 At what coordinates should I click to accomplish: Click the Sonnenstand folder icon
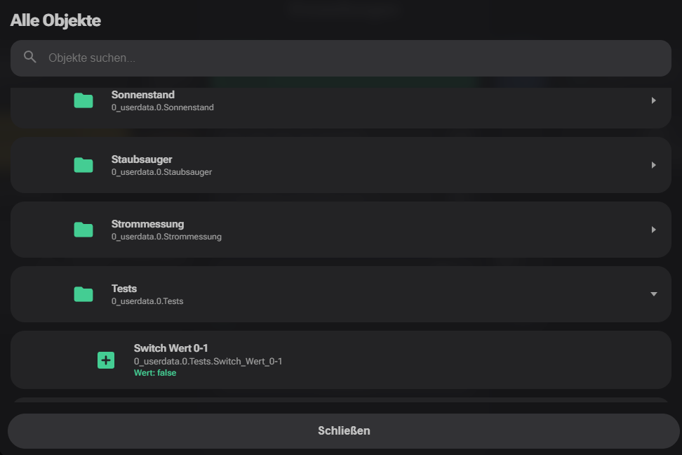[83, 100]
